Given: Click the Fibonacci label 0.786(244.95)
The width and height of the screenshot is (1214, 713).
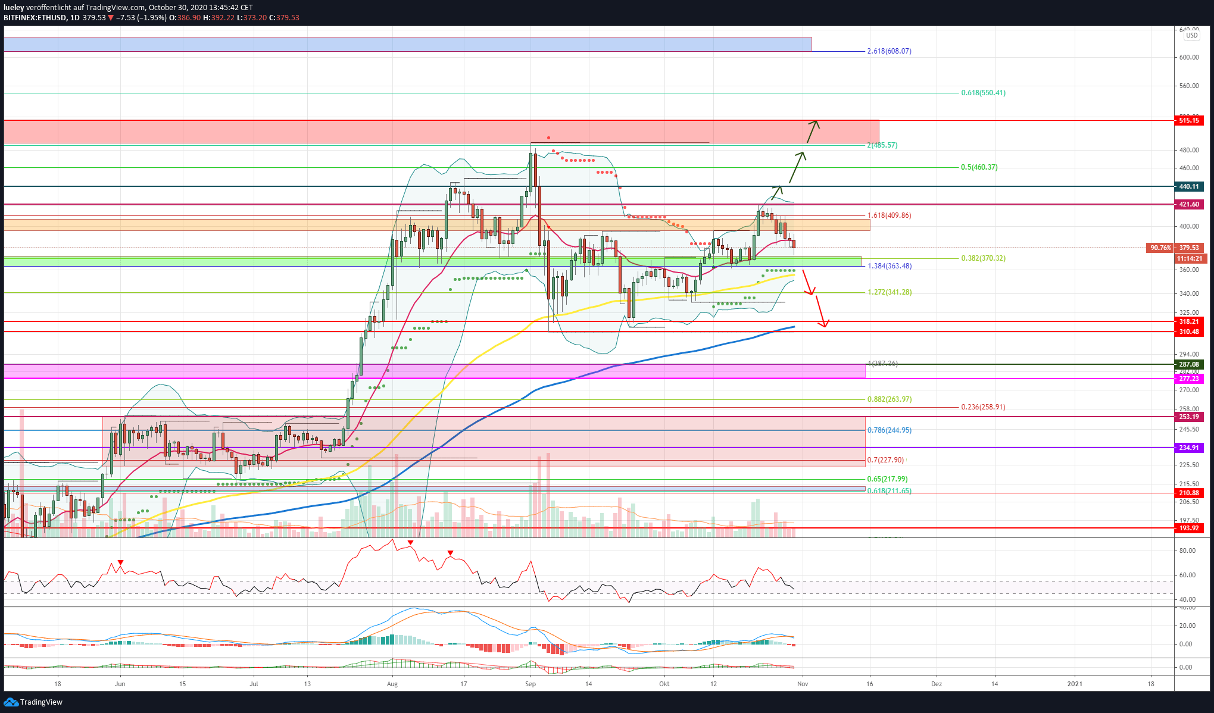Looking at the screenshot, I should point(889,430).
